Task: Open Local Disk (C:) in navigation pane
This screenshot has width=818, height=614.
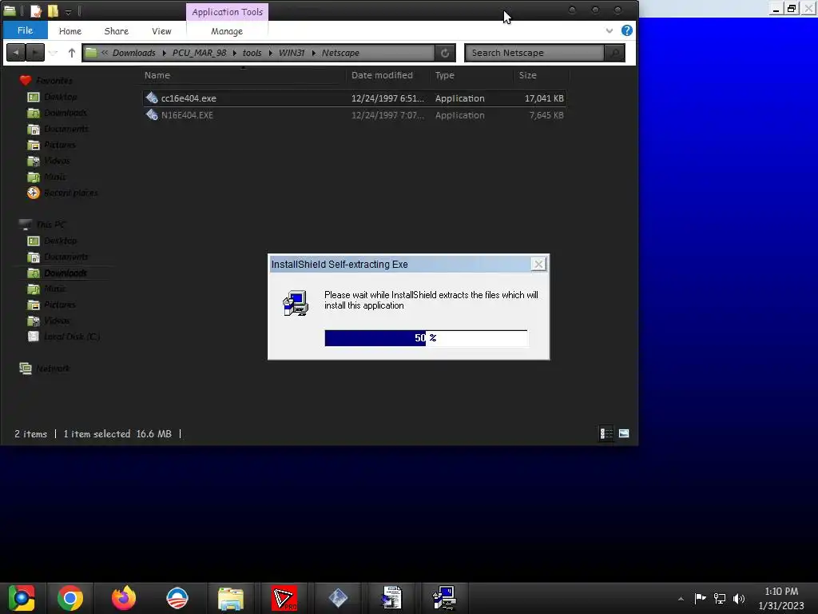Action: pyautogui.click(x=71, y=337)
